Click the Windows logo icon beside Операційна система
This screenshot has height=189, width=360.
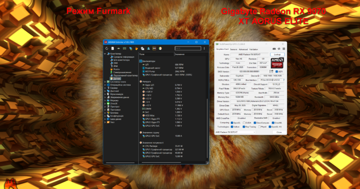point(108,85)
